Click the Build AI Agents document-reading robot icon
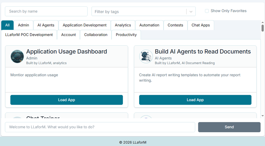Viewport: 265px width, 146px height. point(146,56)
